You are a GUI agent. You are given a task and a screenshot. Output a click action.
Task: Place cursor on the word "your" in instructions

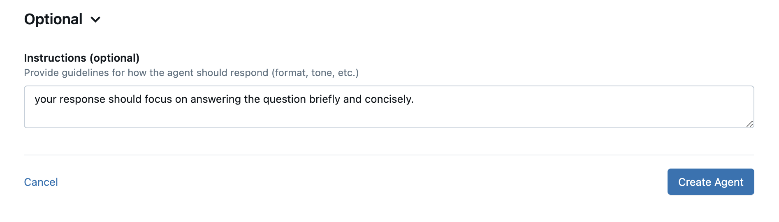tap(45, 99)
